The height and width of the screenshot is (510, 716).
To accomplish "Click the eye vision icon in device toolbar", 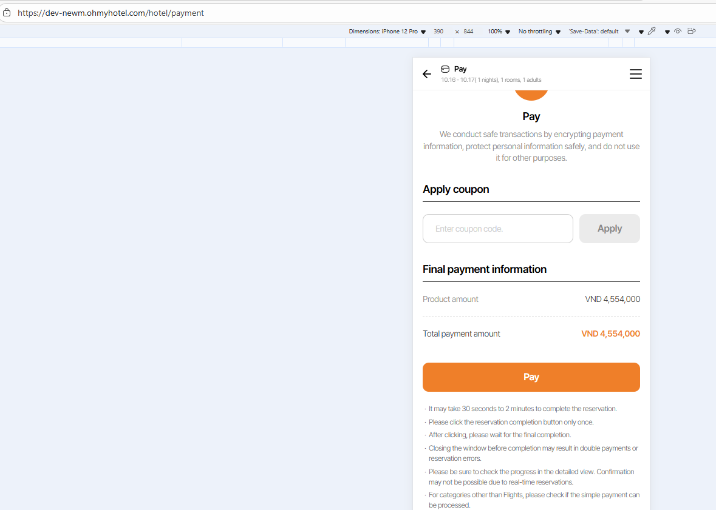I will (x=678, y=31).
